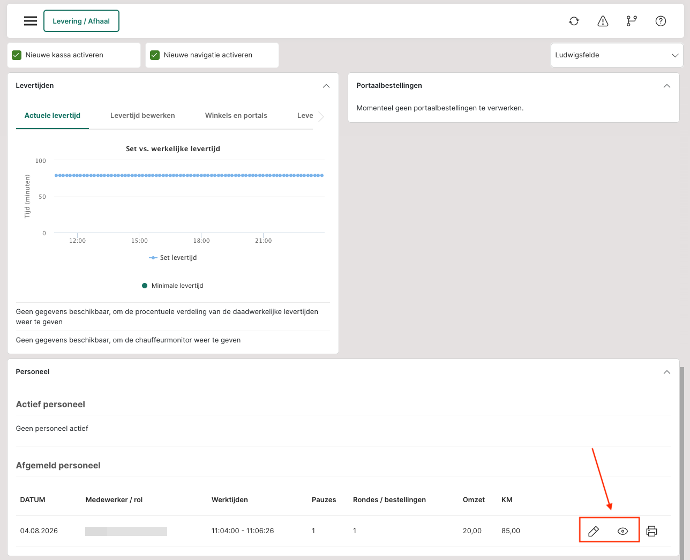The height and width of the screenshot is (560, 690).
Task: Click the KM column header
Action: (x=507, y=500)
